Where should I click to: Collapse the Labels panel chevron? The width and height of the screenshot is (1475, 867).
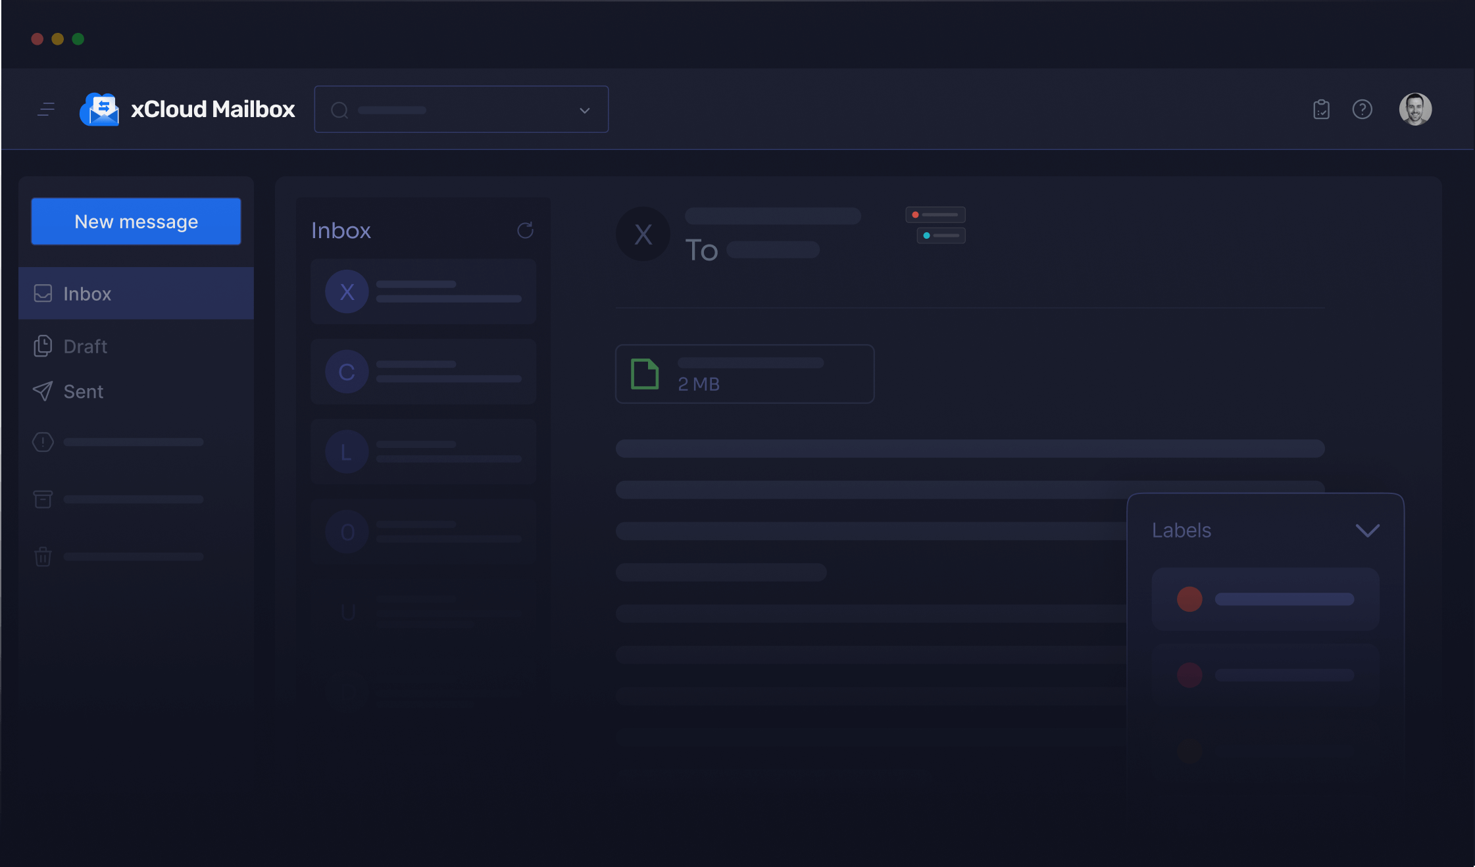pyautogui.click(x=1367, y=530)
